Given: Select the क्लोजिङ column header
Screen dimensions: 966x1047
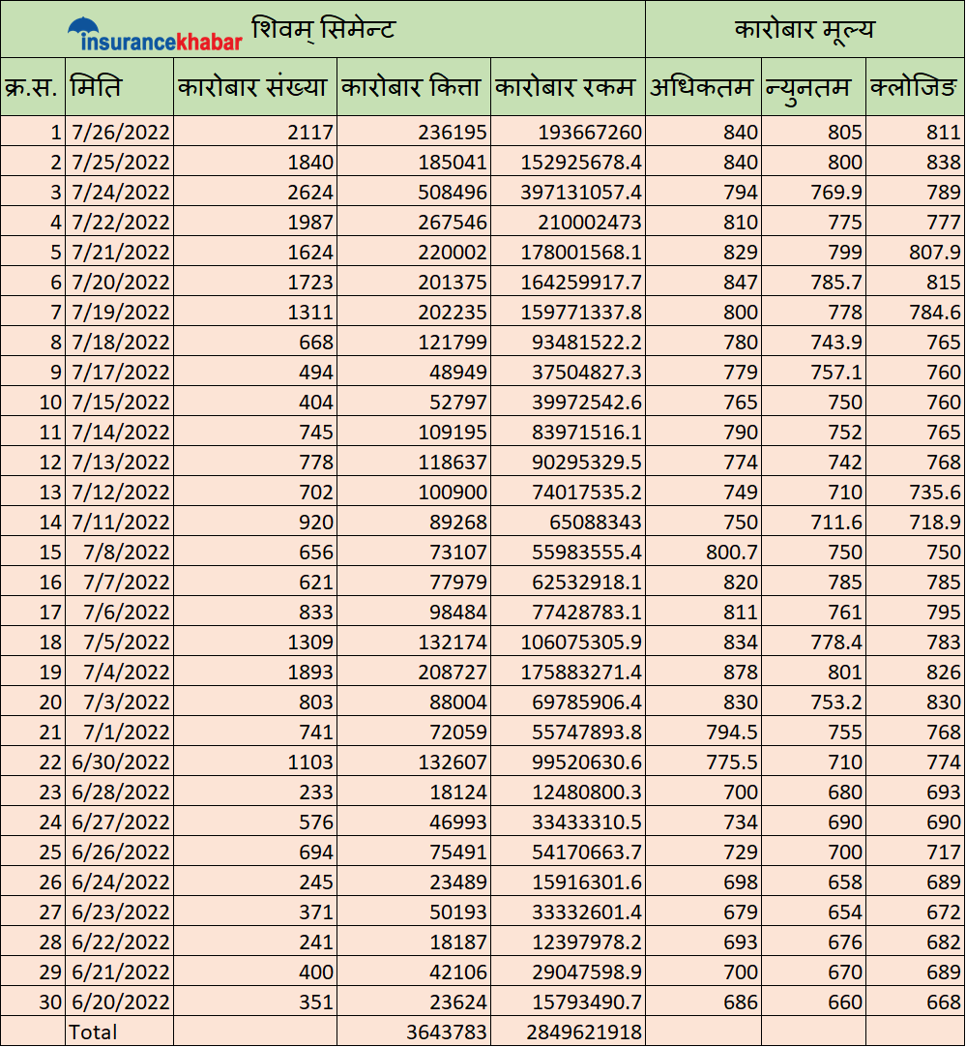Looking at the screenshot, I should tap(915, 87).
